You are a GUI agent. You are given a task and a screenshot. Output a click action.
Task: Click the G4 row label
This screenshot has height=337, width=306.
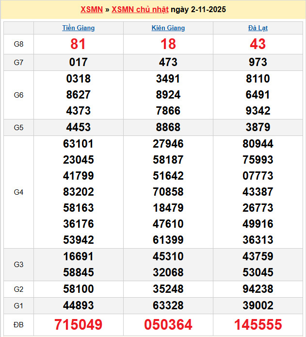coord(18,192)
